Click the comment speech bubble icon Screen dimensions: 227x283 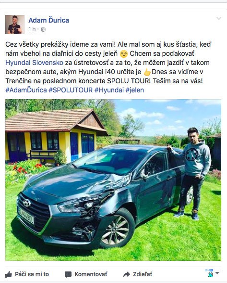pos(68,274)
